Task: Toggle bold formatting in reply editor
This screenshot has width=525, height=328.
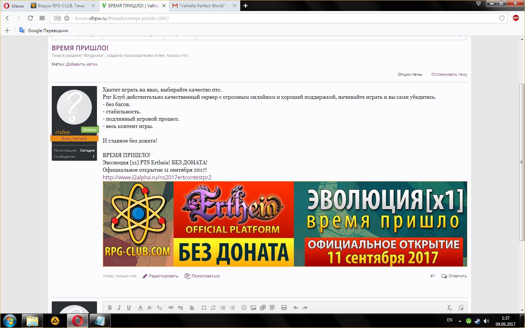Action: (110, 308)
